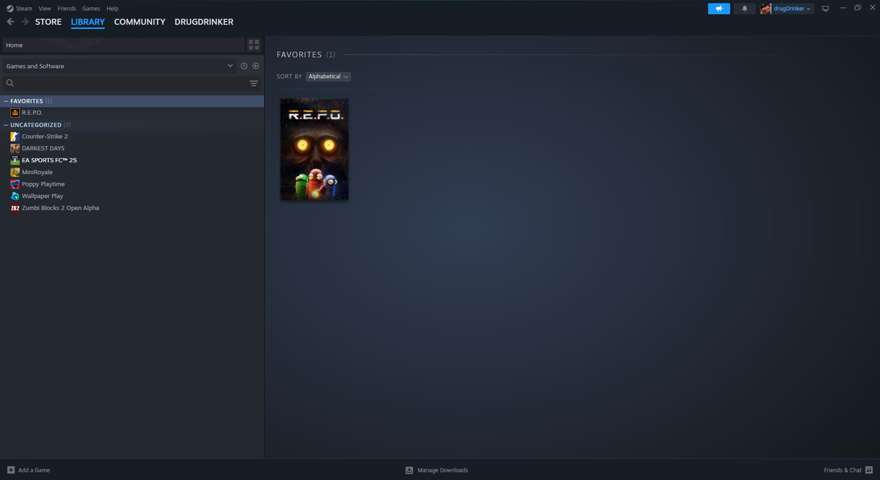Click the Zumbi Blocks 2 ZB2 icon
880x480 pixels.
[x=15, y=208]
